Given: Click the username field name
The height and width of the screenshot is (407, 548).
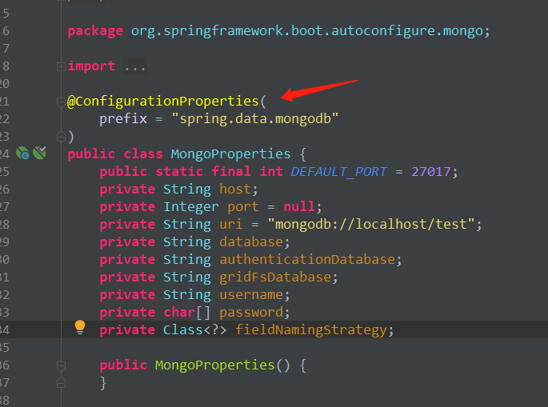Looking at the screenshot, I should click(251, 294).
